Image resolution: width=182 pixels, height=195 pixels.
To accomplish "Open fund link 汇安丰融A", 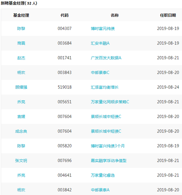I will point(100,43).
